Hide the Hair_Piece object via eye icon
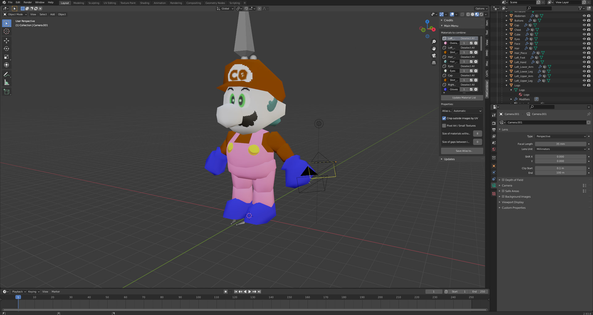 pos(584,53)
